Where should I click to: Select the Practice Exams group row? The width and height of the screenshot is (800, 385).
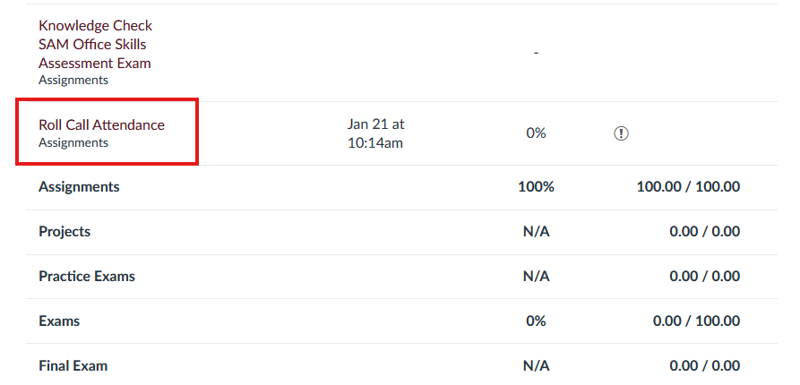click(401, 277)
